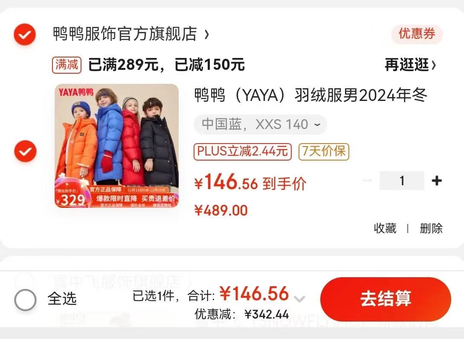This screenshot has width=464, height=339.
Task: Open the 鸭鸭（YAYA）羽绒服男2024年冬 product title
Action: point(310,95)
